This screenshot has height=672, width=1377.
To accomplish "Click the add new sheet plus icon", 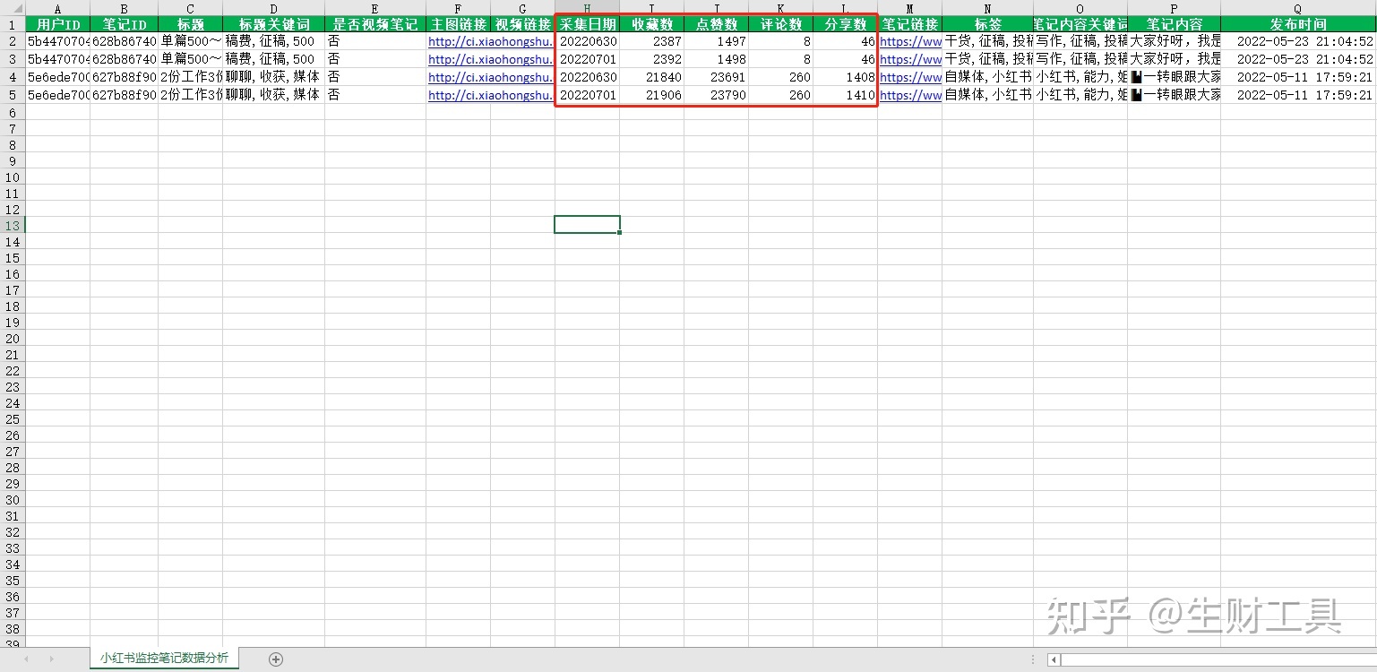I will (276, 659).
